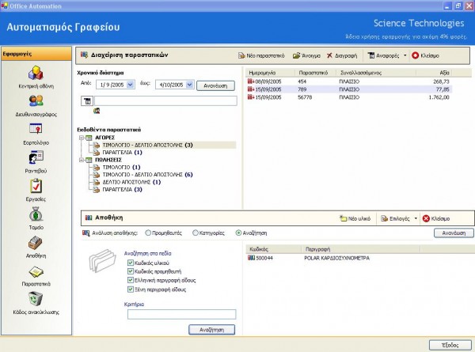475x352 pixels.
Task: Select POLAR ΚΑΡΔΙΟΣΥΧΝΟΜΕΤΡΑ item row
Action: 336,258
